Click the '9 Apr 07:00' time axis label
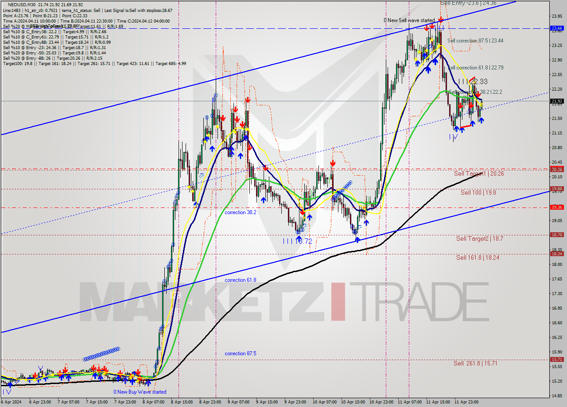This screenshot has height=407, width=567. point(239,402)
